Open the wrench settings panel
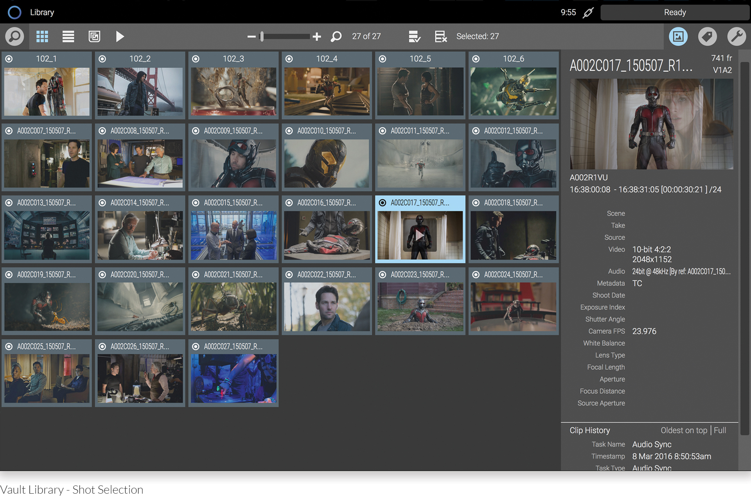Image resolution: width=751 pixels, height=496 pixels. [737, 36]
